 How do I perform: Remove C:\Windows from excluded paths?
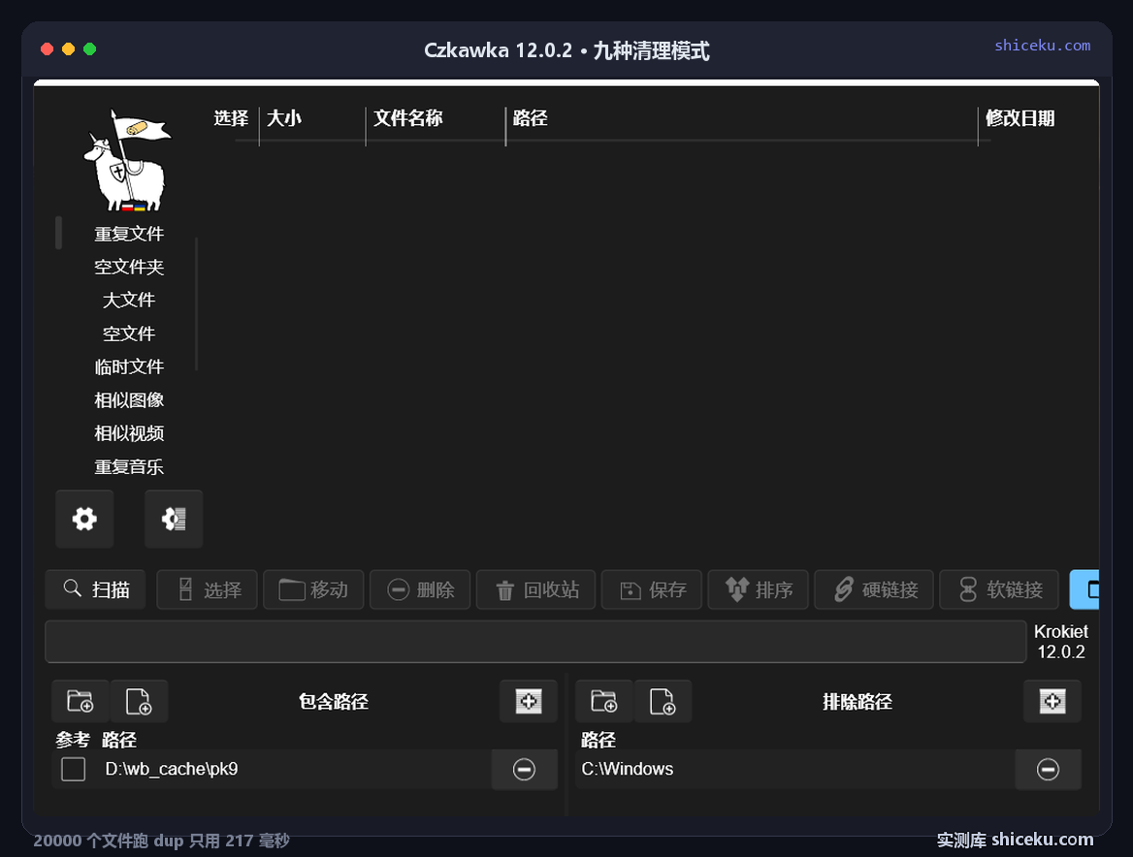point(1048,769)
